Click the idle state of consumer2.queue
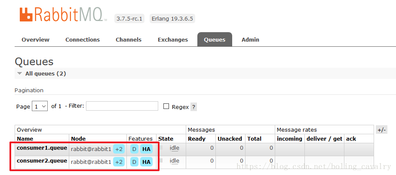The width and height of the screenshot is (396, 175). [x=175, y=161]
